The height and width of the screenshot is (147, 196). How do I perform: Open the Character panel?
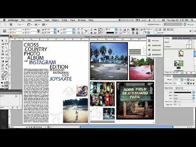pos(154,45)
